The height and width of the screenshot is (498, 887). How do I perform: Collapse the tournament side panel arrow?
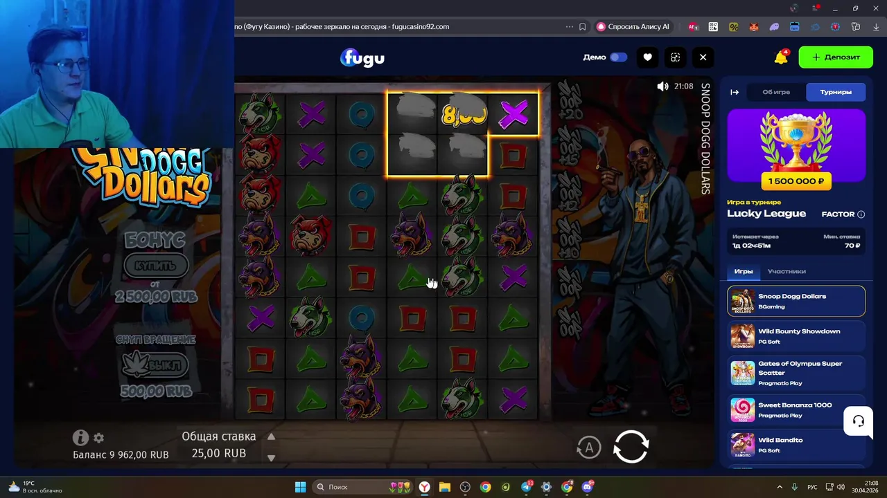(x=735, y=92)
